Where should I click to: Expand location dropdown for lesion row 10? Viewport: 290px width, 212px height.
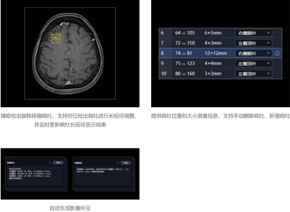pos(253,74)
